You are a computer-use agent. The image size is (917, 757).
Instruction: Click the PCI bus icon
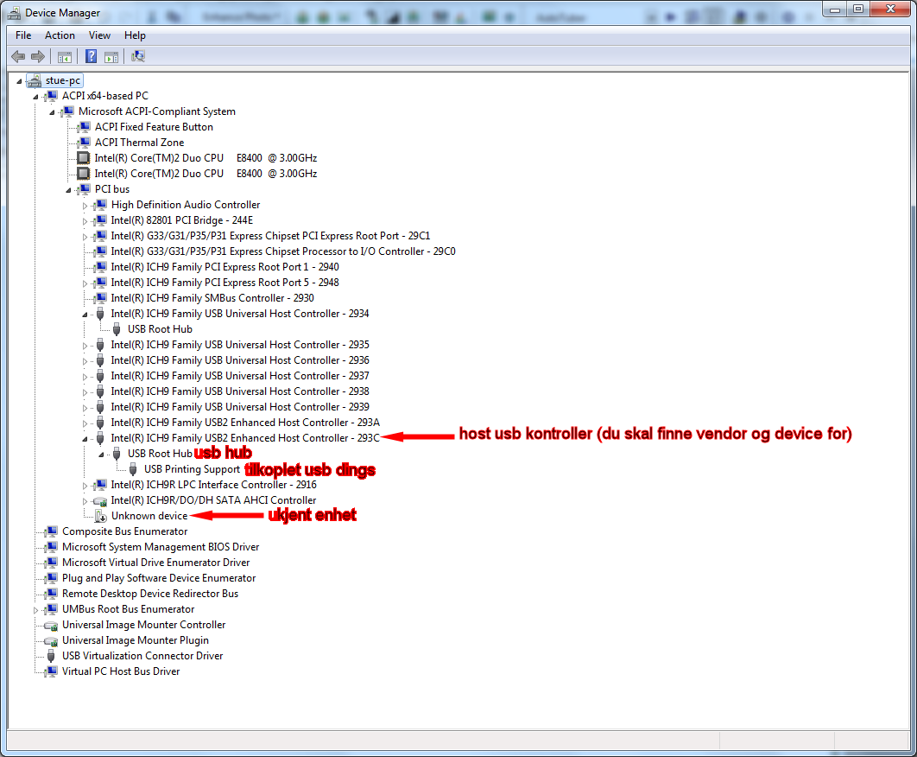point(85,189)
